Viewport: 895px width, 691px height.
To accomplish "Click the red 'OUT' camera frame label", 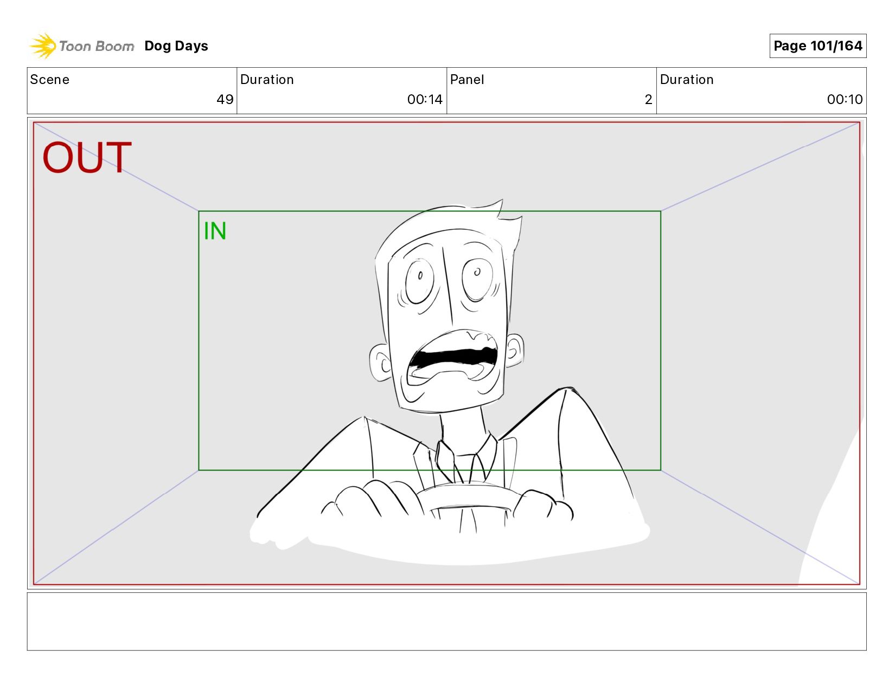I will pyautogui.click(x=87, y=158).
